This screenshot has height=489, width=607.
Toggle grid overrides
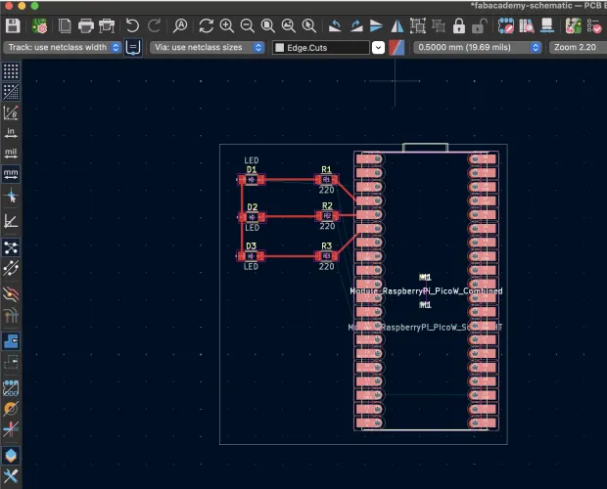(11, 92)
